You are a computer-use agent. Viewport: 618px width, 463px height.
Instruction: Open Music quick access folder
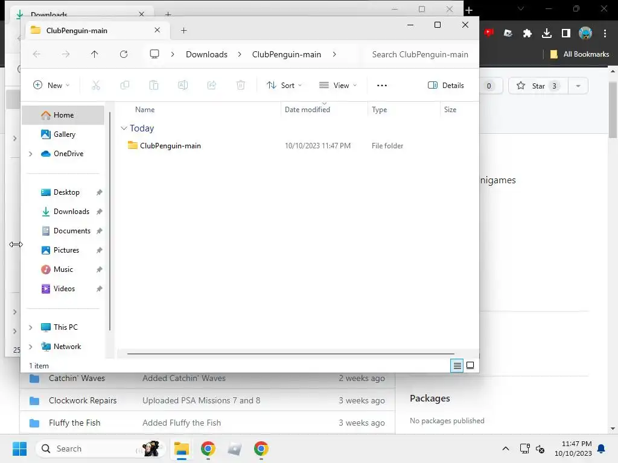click(x=63, y=269)
